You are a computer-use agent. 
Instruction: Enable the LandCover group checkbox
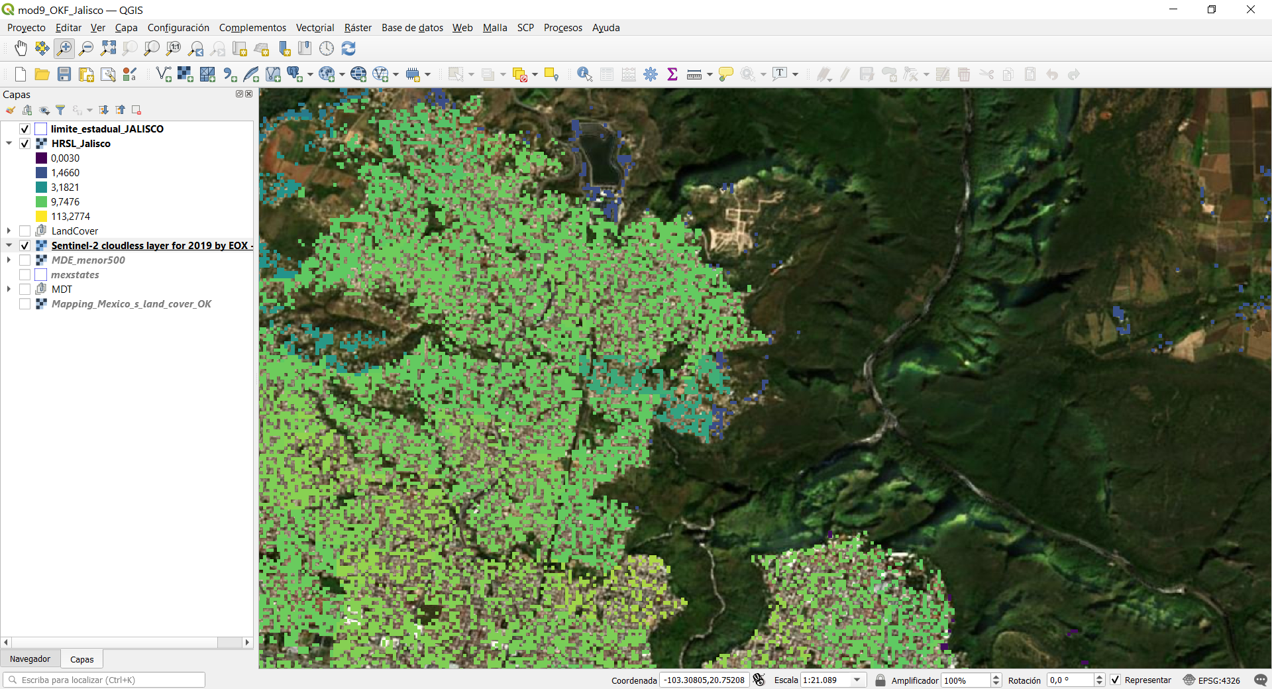point(25,231)
